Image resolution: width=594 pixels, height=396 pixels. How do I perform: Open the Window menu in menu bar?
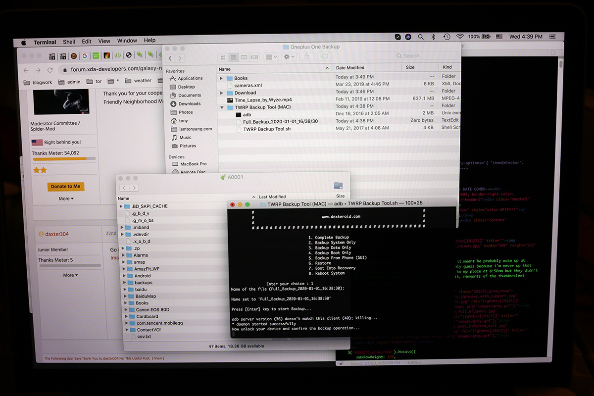tap(127, 41)
